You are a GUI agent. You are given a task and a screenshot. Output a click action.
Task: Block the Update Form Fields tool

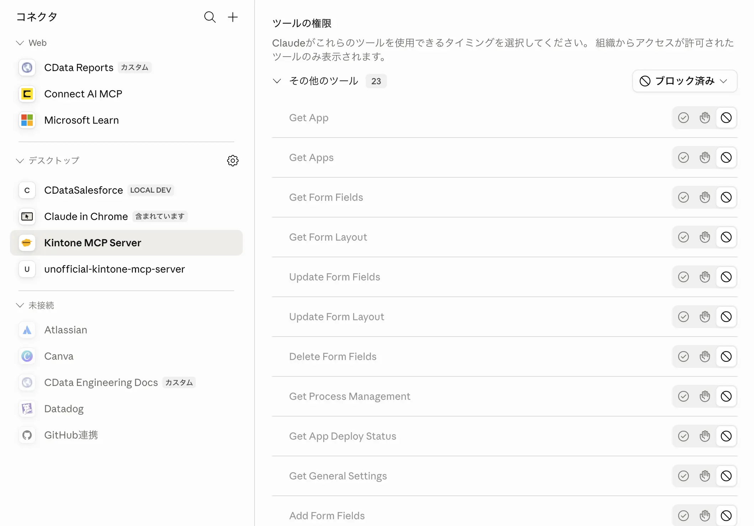[x=726, y=277]
